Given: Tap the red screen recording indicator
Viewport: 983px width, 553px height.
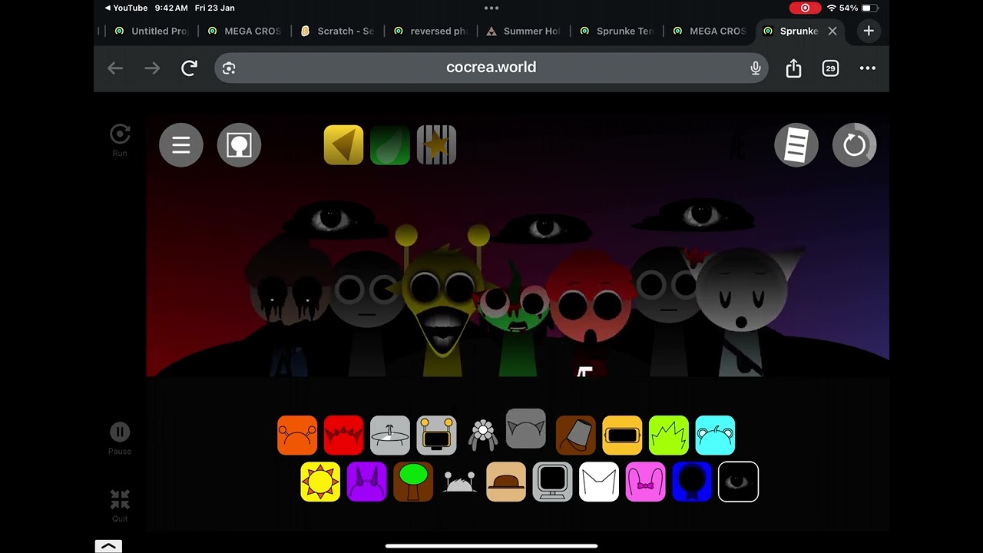Looking at the screenshot, I should click(805, 8).
